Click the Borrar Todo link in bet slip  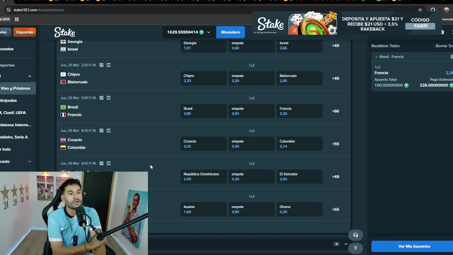pyautogui.click(x=444, y=46)
